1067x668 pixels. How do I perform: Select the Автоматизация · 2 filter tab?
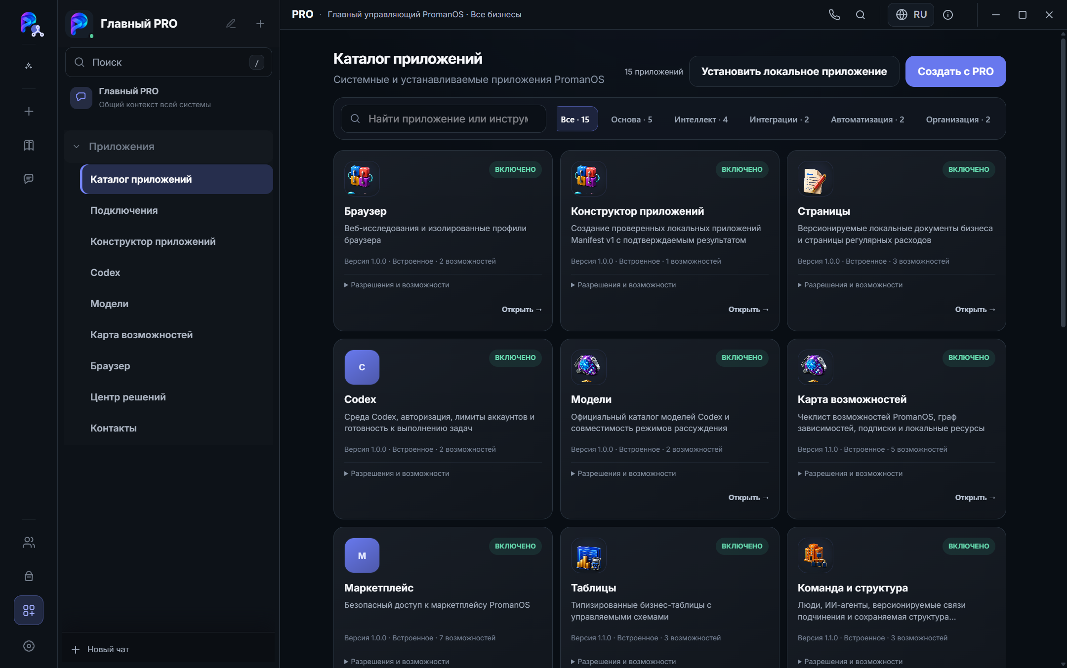coord(867,119)
